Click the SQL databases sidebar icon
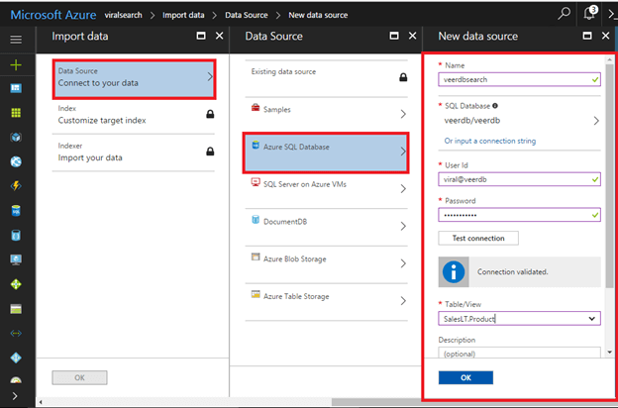The image size is (618, 408). [x=15, y=210]
